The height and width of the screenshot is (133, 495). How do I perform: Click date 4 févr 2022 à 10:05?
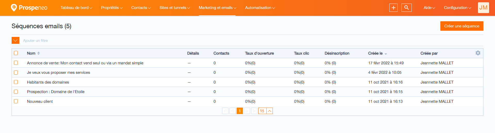(x=385, y=73)
